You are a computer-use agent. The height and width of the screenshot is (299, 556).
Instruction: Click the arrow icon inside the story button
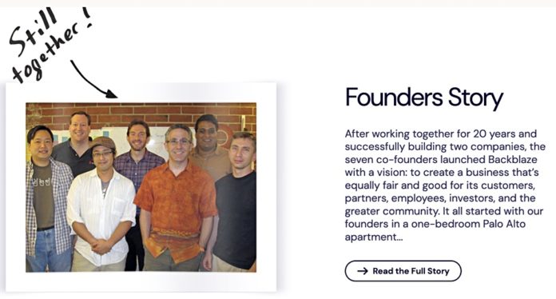coord(363,271)
